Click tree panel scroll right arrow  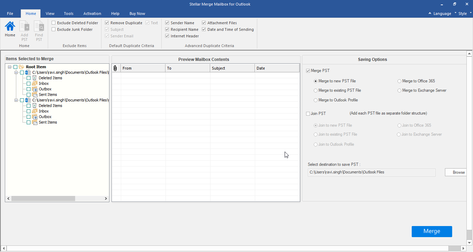106,199
